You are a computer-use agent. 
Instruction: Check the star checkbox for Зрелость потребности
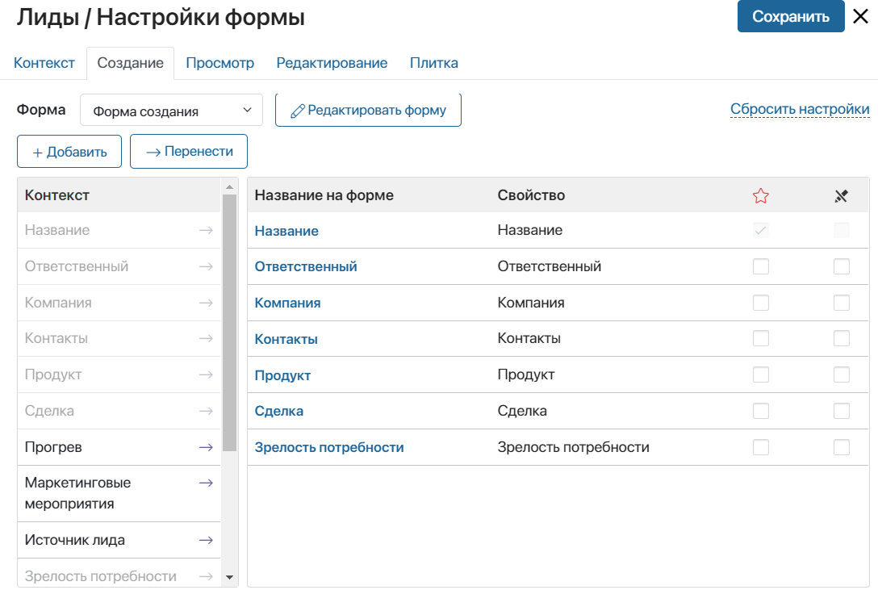760,447
